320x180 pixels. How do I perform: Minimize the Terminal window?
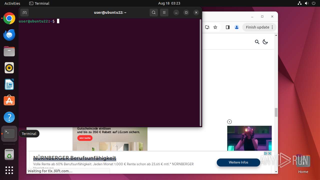[176, 12]
